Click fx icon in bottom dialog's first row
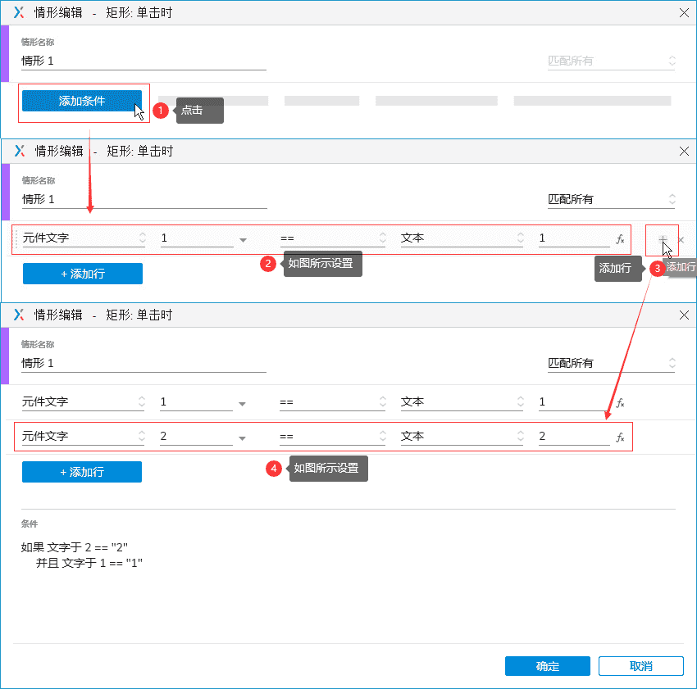Screen dimensions: 697x689 coord(620,403)
